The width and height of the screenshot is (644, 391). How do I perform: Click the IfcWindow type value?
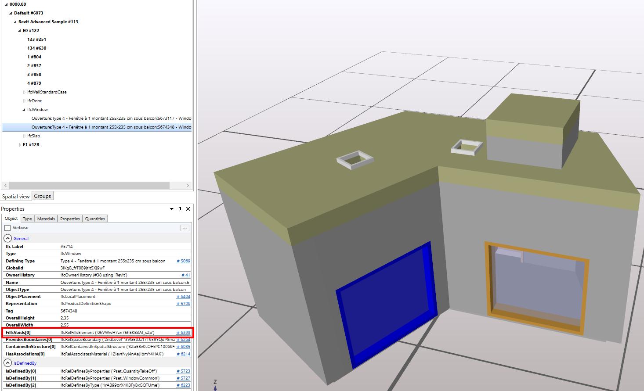[x=71, y=254]
